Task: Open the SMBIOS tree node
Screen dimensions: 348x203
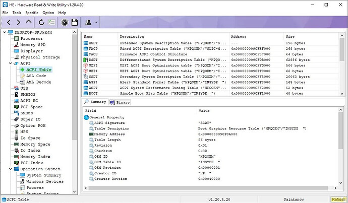Action: [28, 94]
